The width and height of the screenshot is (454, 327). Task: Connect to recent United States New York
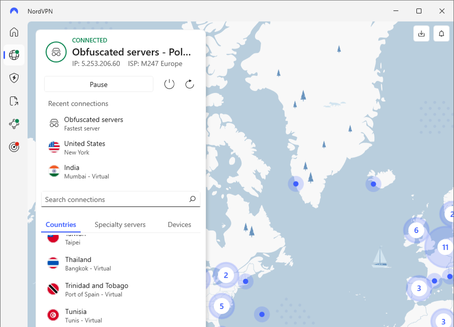point(121,147)
